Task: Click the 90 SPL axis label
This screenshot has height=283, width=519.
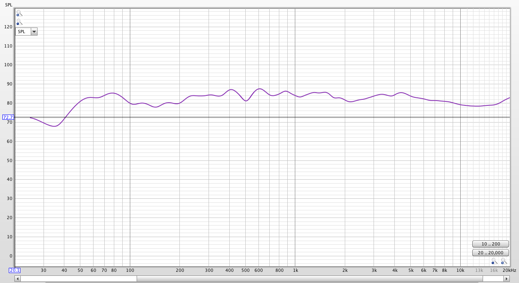Action: pos(10,84)
